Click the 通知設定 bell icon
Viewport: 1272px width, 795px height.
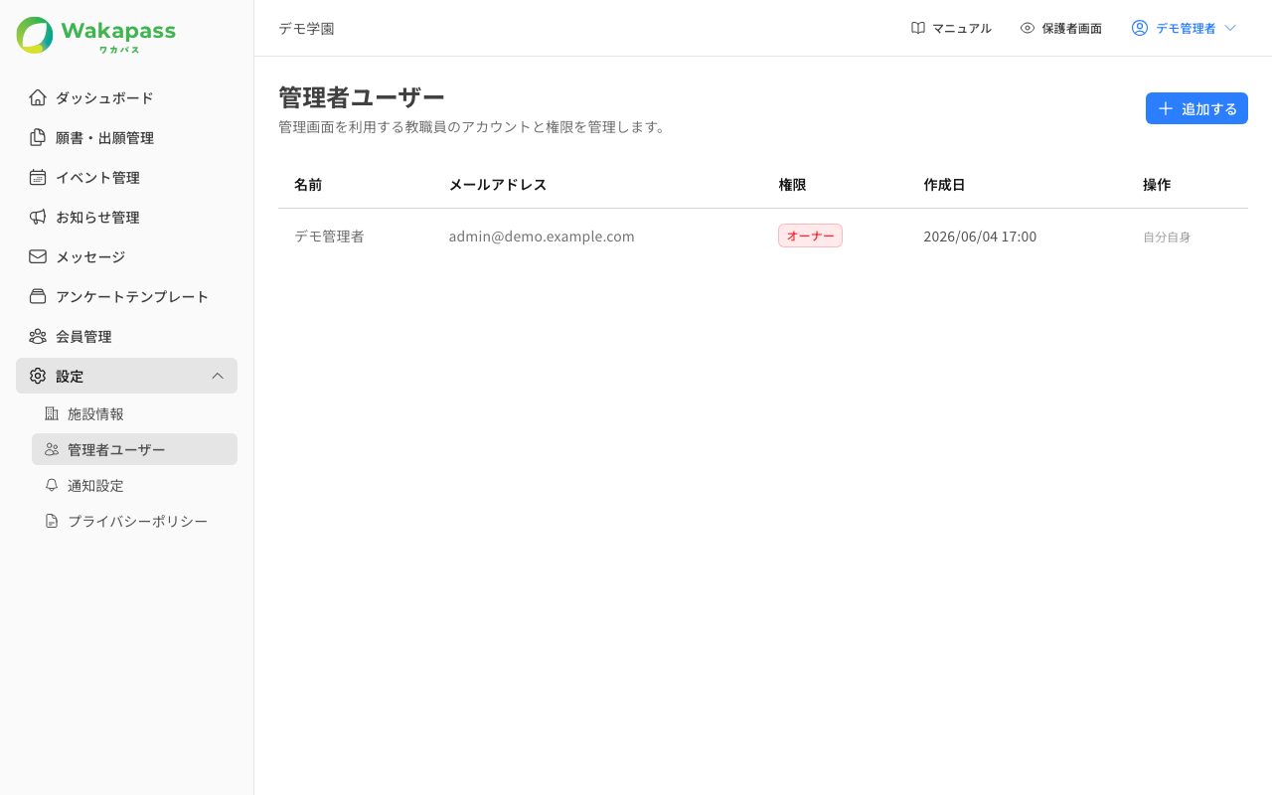52,485
